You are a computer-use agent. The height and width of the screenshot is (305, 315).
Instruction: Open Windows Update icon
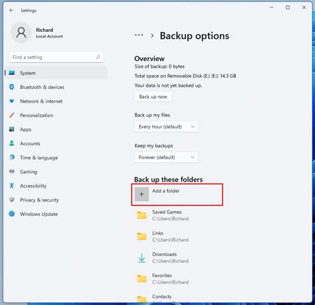[x=12, y=213]
